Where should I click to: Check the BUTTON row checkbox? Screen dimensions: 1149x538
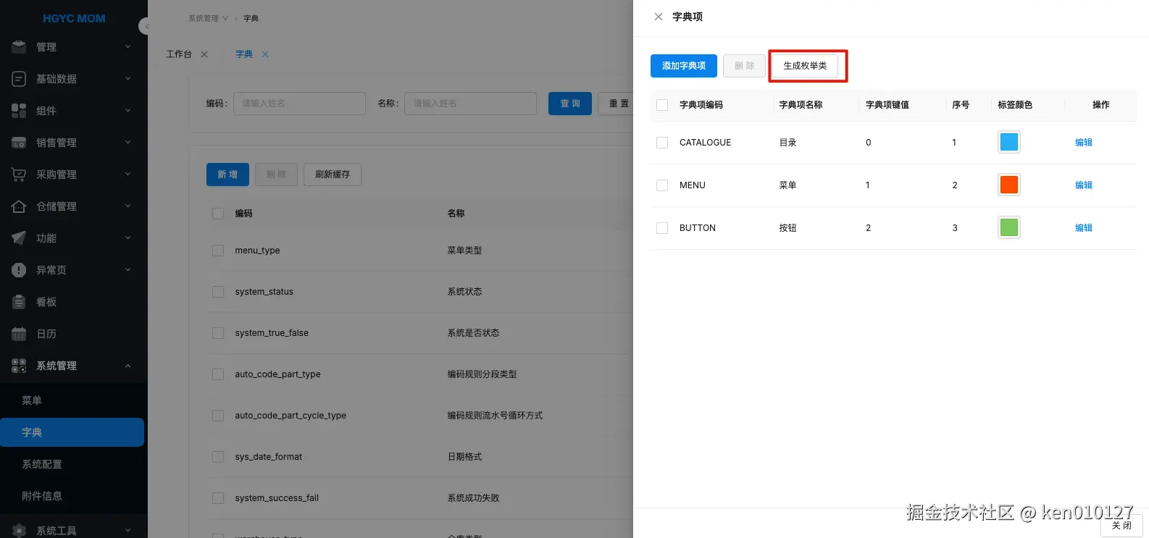click(x=662, y=228)
